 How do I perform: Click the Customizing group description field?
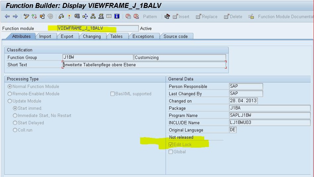(180, 57)
